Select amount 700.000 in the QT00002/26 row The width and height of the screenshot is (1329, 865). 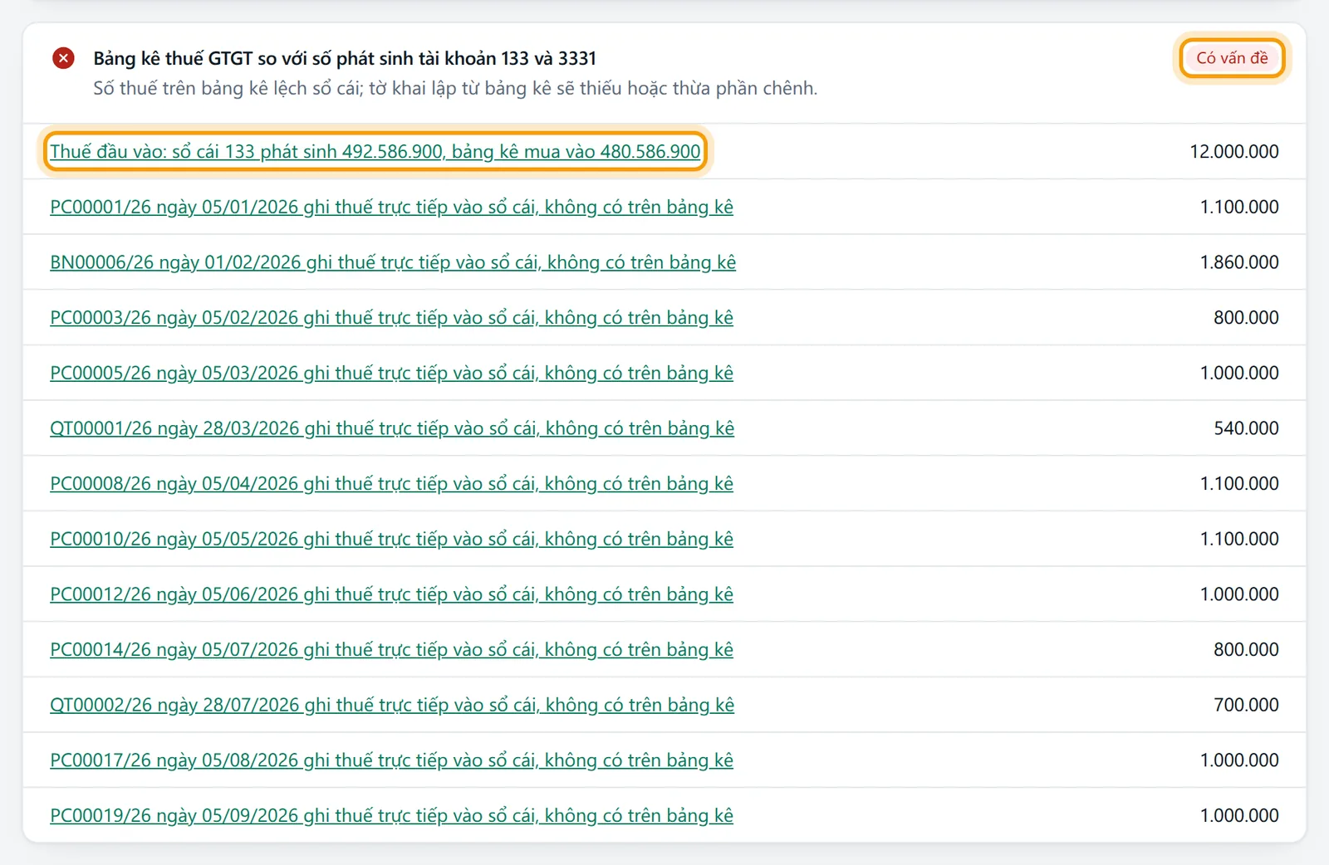coord(1246,705)
